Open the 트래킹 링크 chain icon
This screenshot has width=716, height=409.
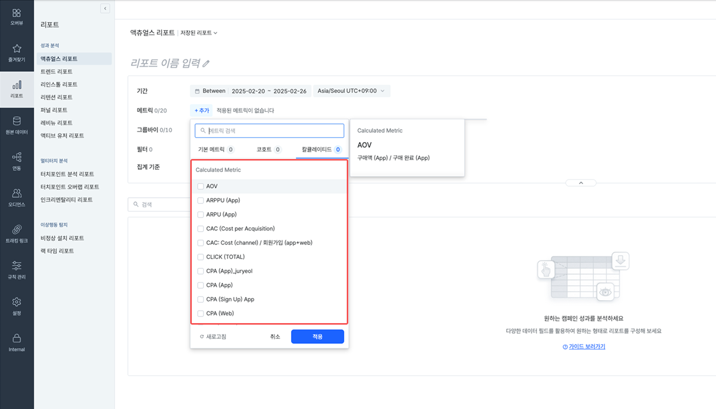[x=17, y=229]
